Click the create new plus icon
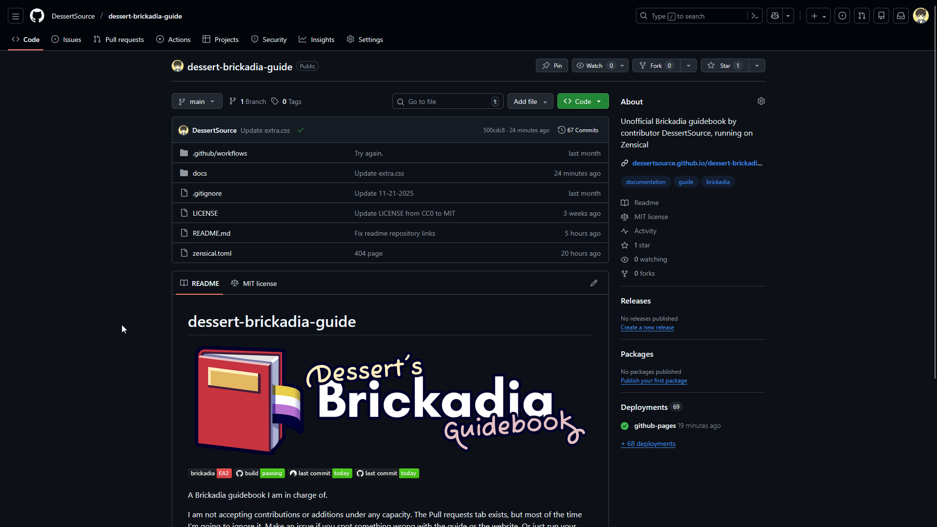This screenshot has width=937, height=527. click(x=814, y=16)
